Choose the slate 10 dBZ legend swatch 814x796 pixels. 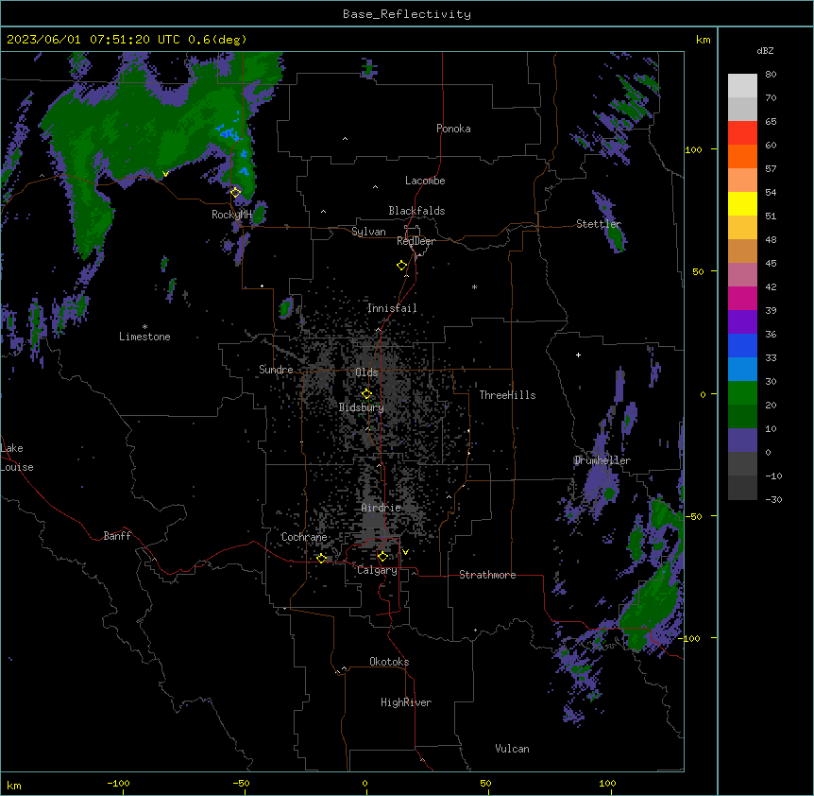pos(742,441)
